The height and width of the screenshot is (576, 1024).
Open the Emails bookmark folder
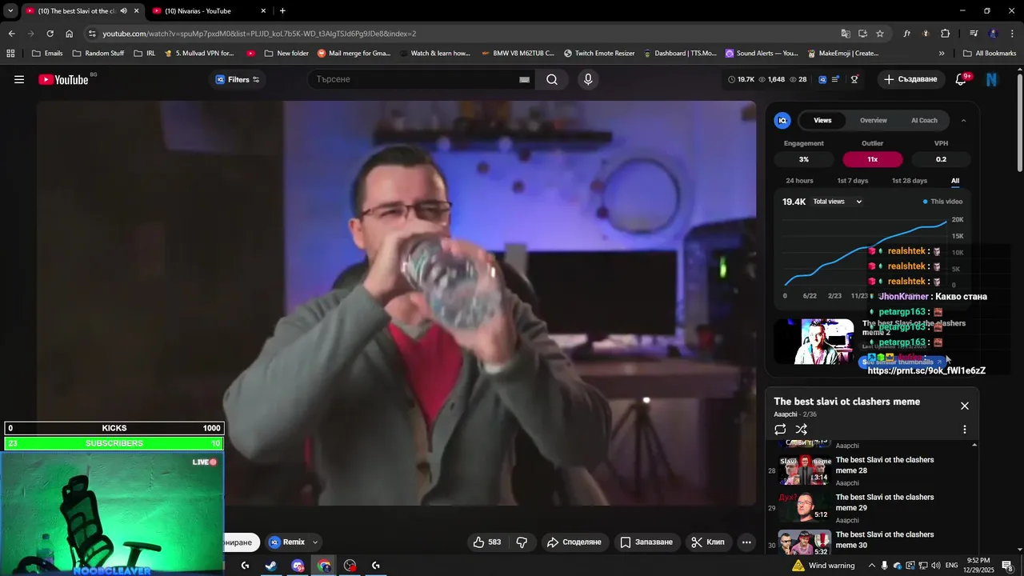click(x=47, y=54)
